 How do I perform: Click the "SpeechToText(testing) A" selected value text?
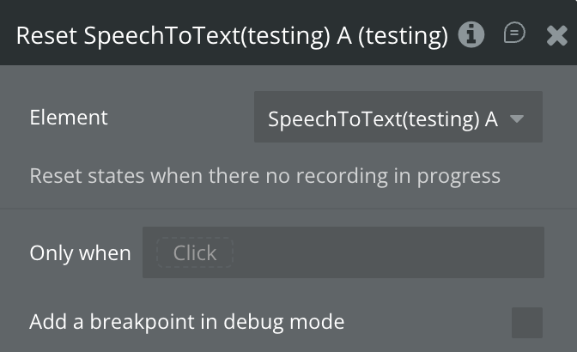pyautogui.click(x=382, y=118)
